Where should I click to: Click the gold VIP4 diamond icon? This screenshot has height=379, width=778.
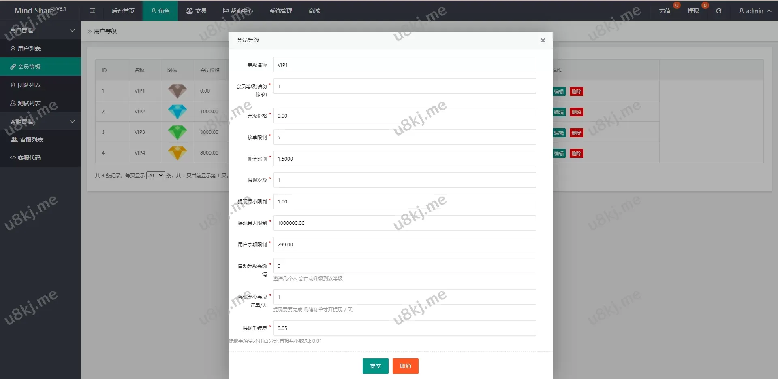click(177, 153)
